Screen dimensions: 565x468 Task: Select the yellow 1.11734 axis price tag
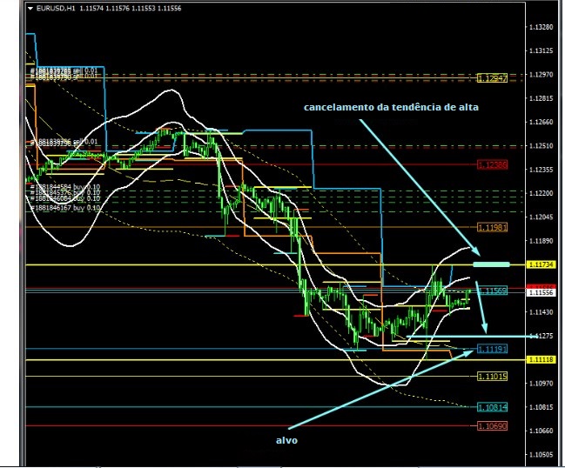click(x=541, y=264)
